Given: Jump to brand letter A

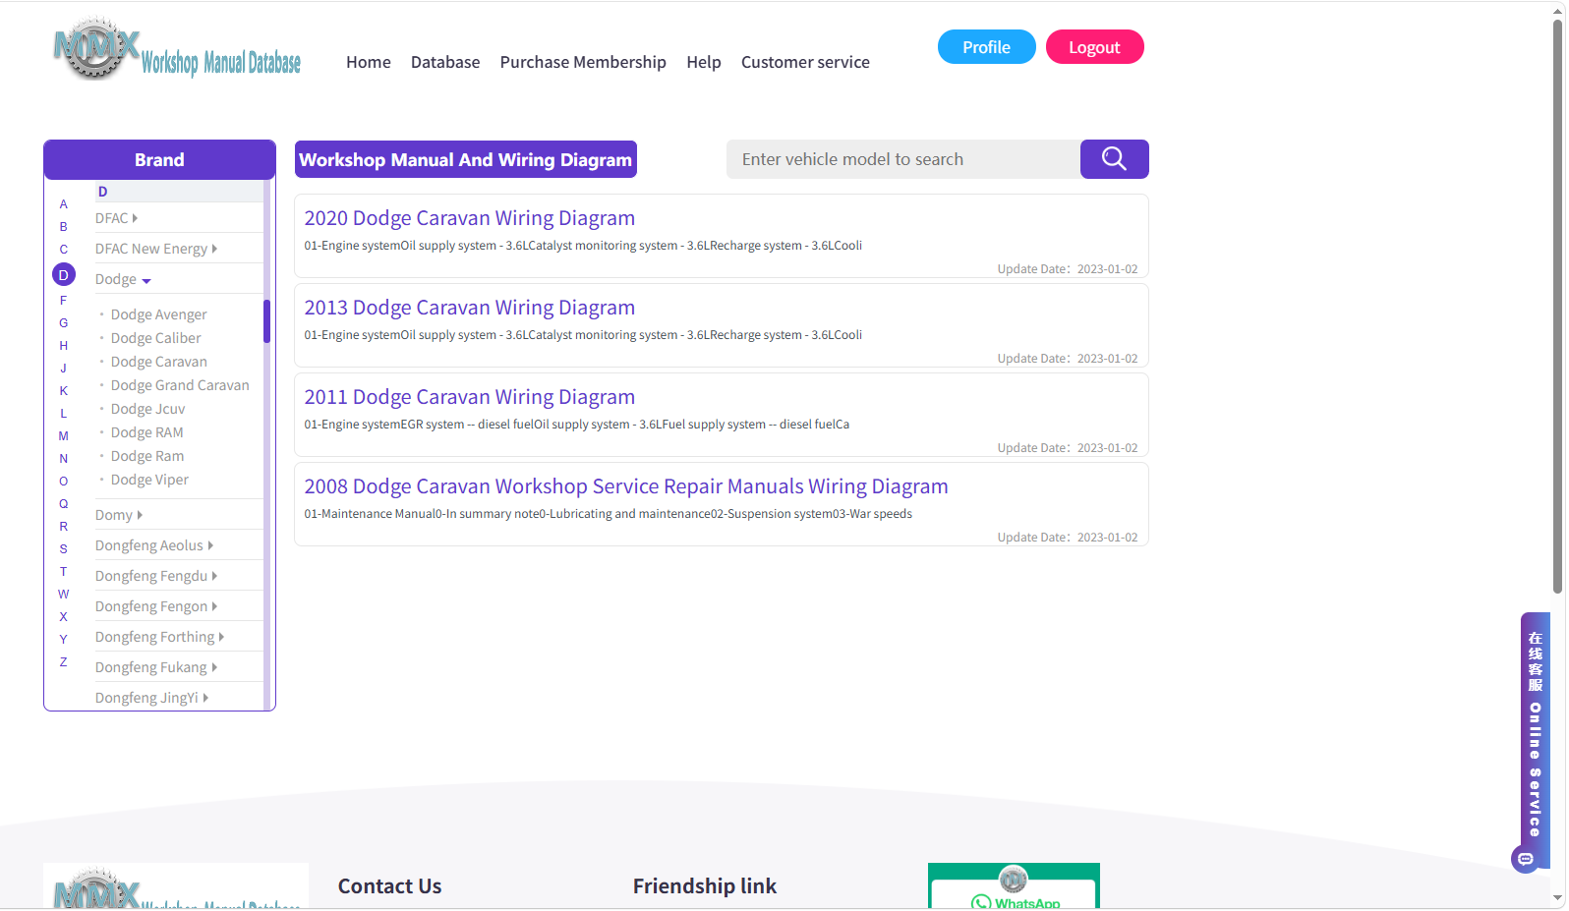Looking at the screenshot, I should click(64, 204).
